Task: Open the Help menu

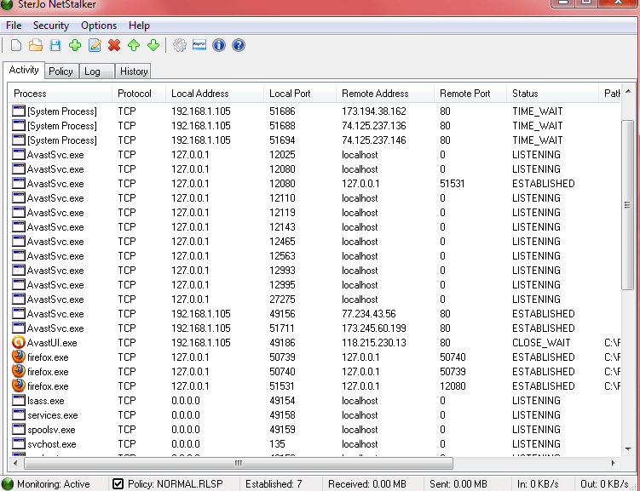Action: (139, 26)
